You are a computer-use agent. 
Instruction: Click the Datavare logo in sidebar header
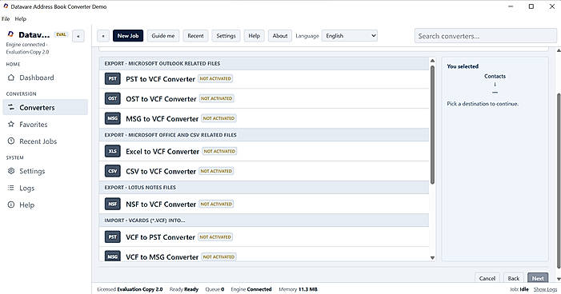[10, 34]
